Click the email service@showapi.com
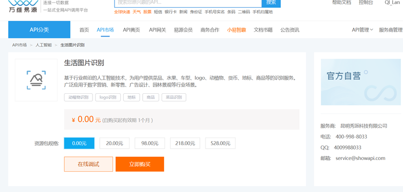 (x=361, y=158)
